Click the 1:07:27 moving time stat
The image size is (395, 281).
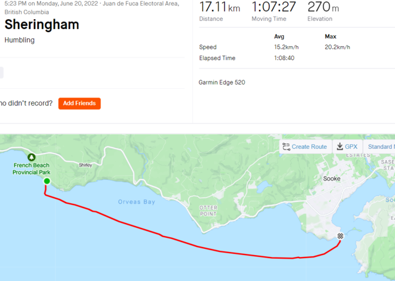pos(273,7)
